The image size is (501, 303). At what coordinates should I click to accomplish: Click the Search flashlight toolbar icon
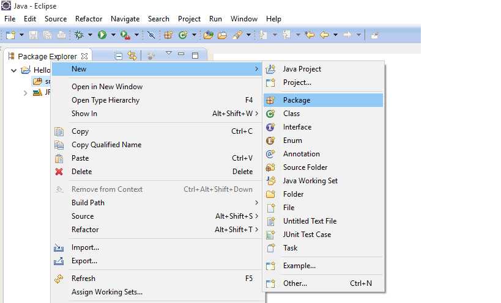(x=237, y=35)
